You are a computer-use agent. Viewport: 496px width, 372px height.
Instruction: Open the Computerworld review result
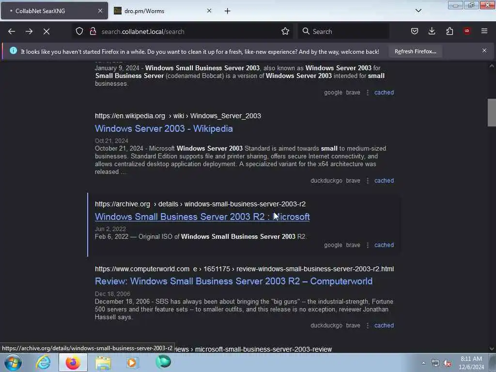(233, 281)
